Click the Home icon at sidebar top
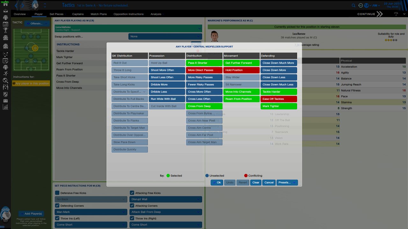 click(x=5, y=4)
